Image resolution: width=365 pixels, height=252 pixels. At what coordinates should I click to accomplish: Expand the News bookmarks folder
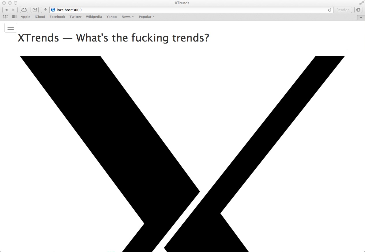pos(128,17)
